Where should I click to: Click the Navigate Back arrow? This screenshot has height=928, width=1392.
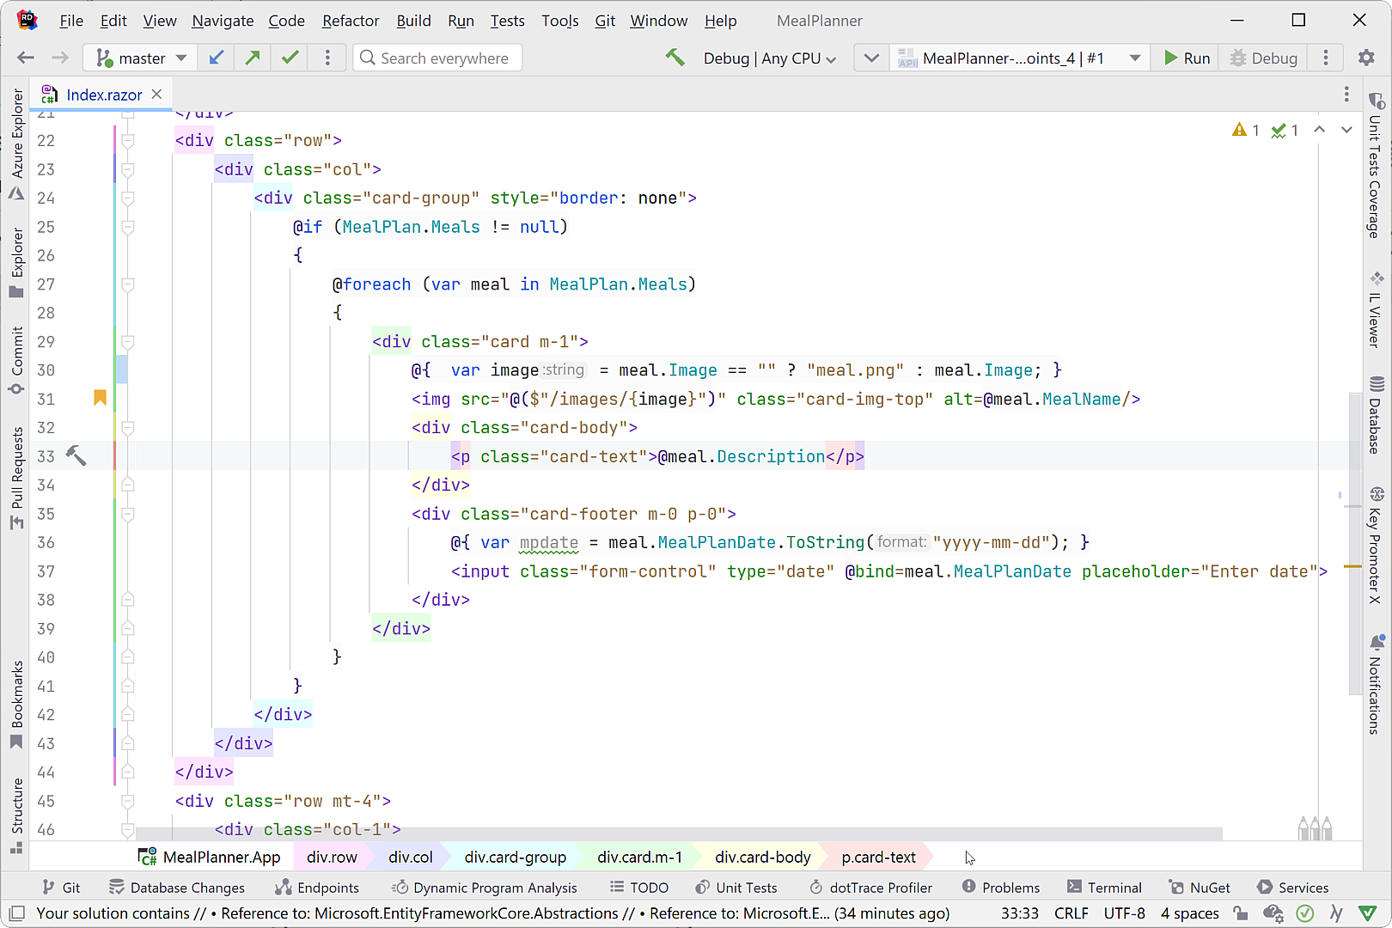[26, 58]
